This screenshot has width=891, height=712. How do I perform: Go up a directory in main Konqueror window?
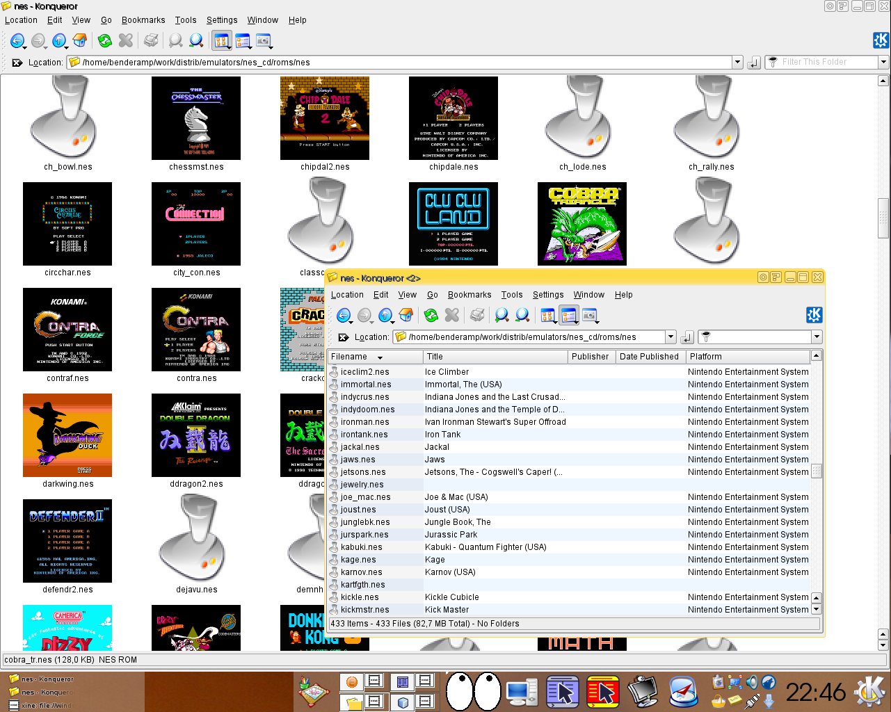click(59, 41)
